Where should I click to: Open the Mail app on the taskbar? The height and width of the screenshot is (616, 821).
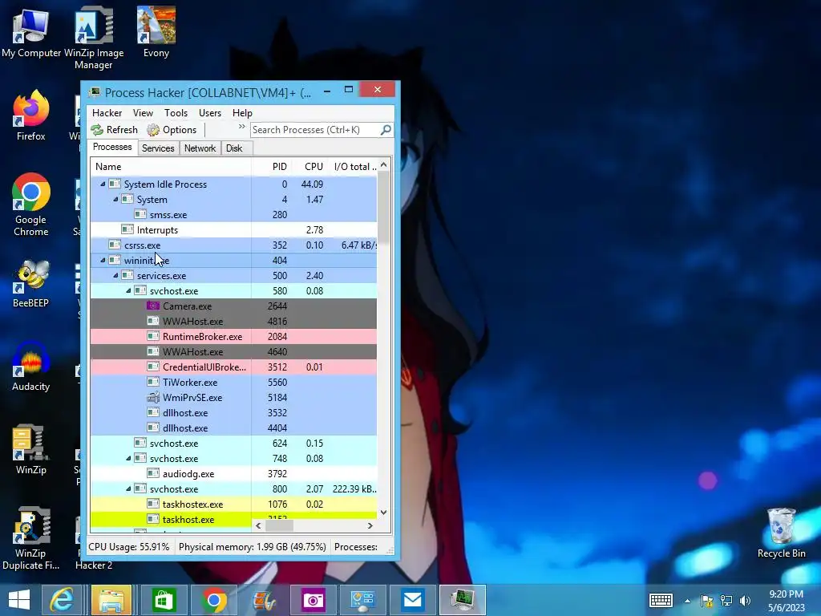(x=413, y=600)
